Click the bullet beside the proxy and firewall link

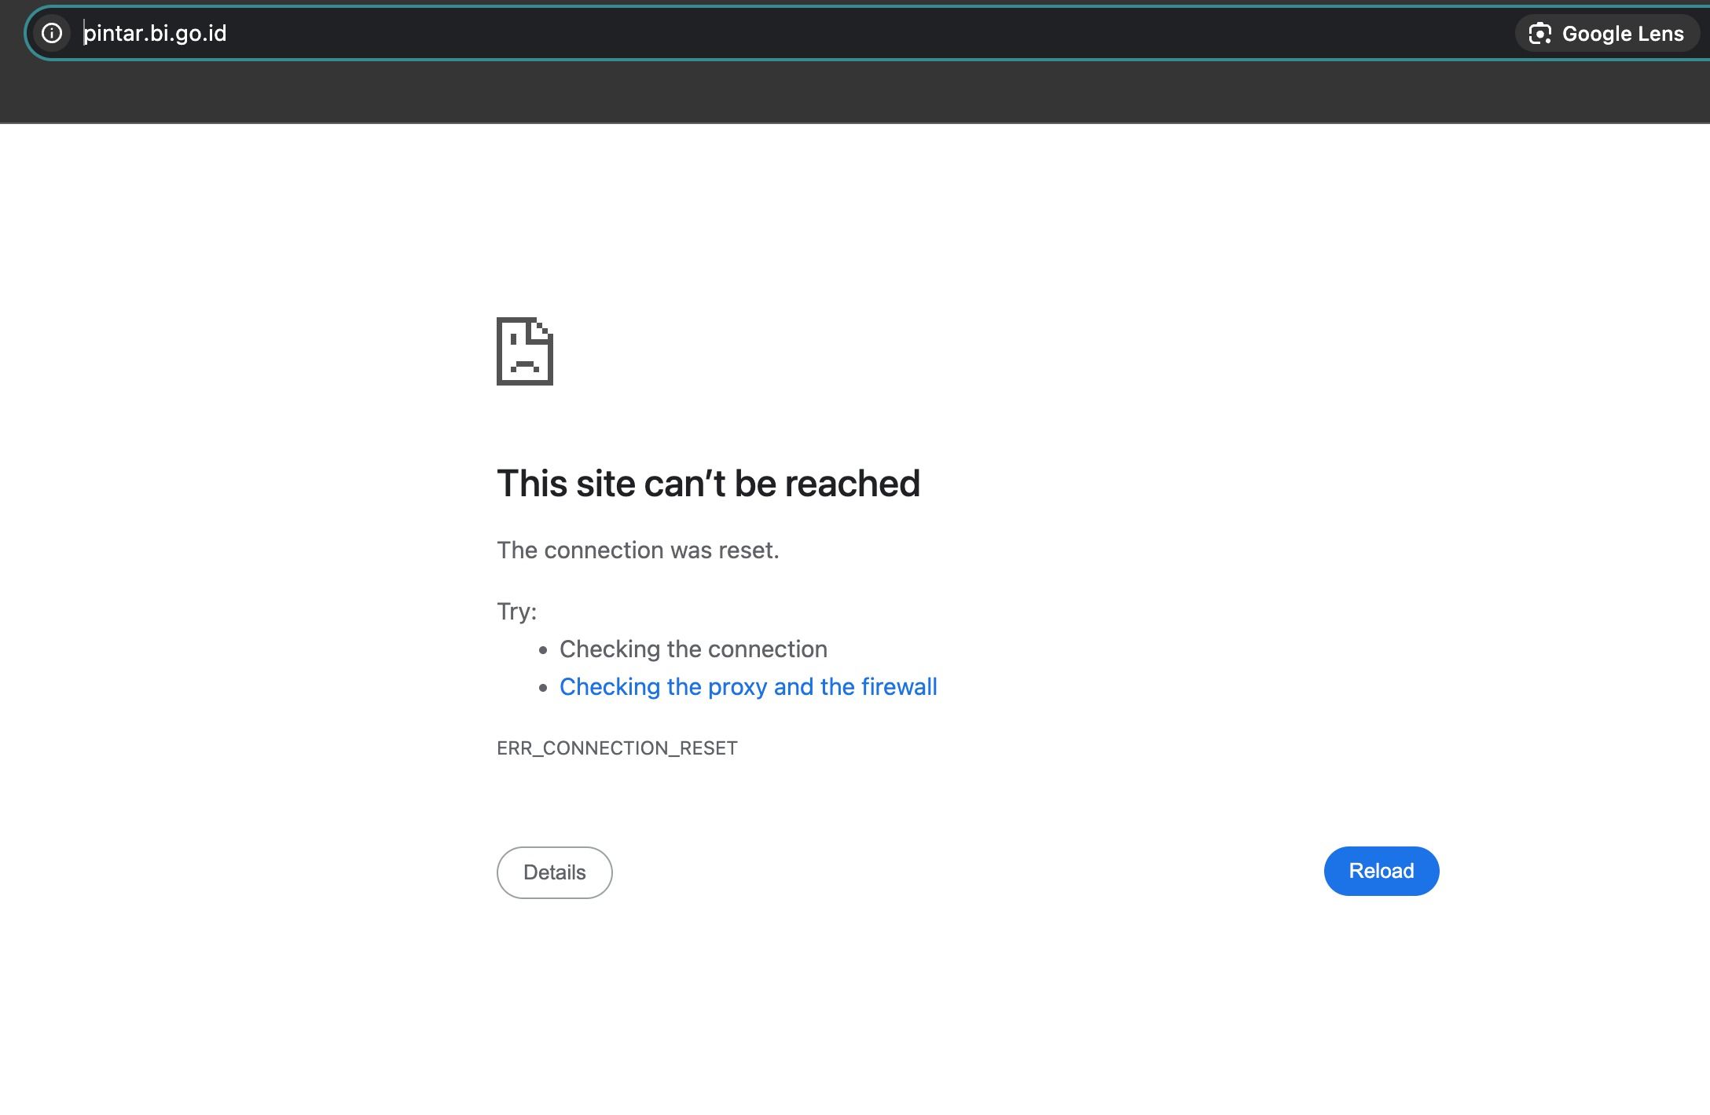tap(543, 688)
